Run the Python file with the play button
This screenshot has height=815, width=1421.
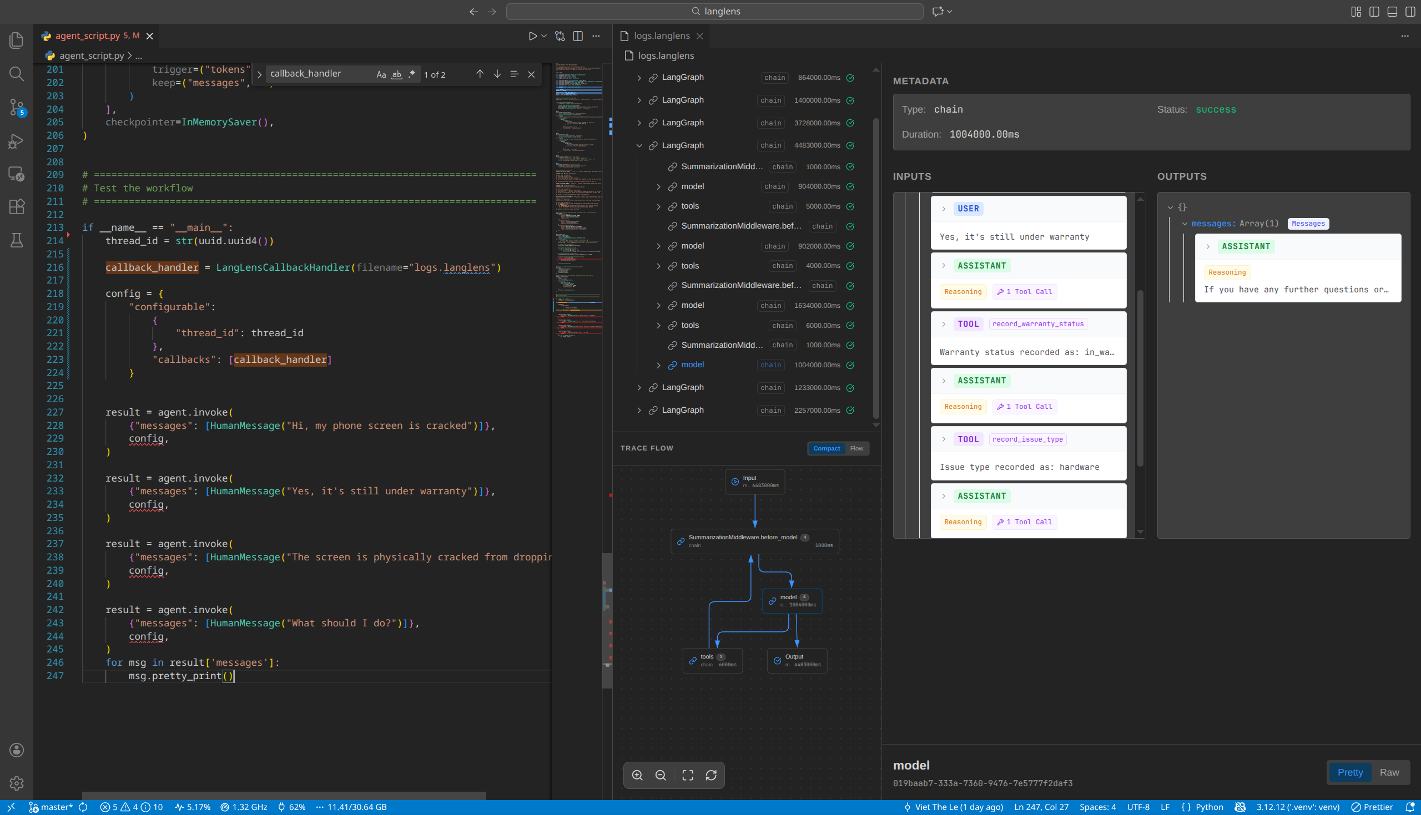(x=532, y=36)
